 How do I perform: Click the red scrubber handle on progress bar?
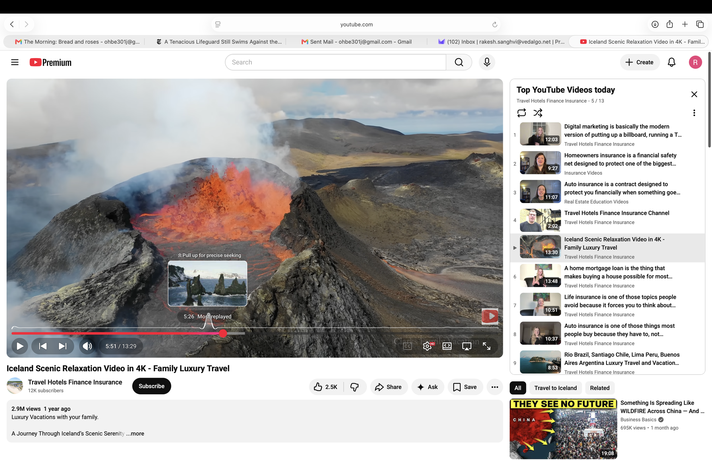click(x=223, y=333)
